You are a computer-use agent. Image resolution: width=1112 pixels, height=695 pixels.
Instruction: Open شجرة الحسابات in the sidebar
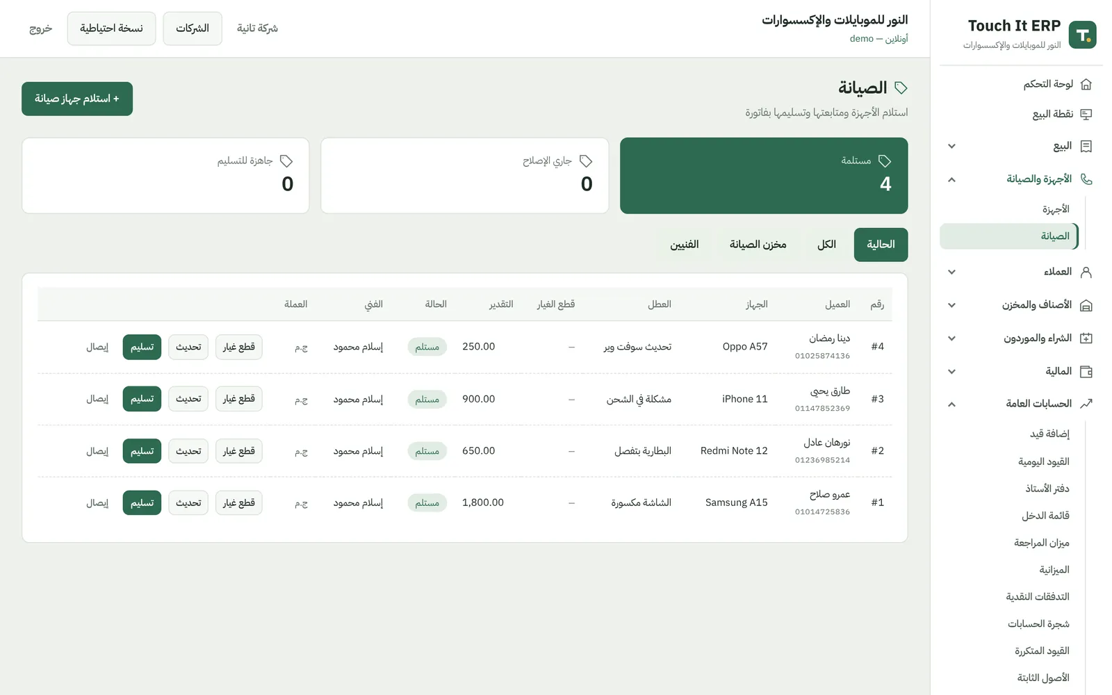click(1039, 624)
